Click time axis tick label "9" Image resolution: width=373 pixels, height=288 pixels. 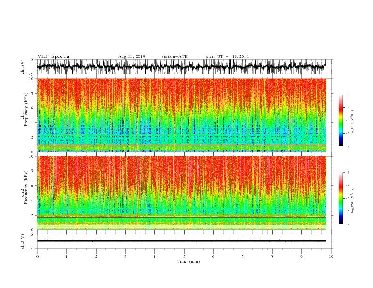click(301, 256)
